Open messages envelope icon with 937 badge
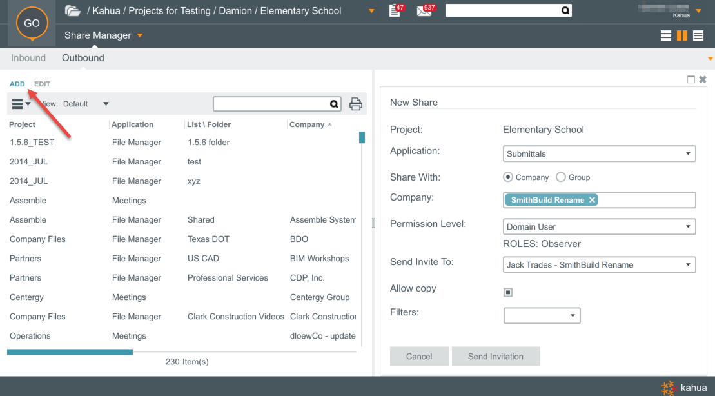The height and width of the screenshot is (396, 715). [x=424, y=11]
